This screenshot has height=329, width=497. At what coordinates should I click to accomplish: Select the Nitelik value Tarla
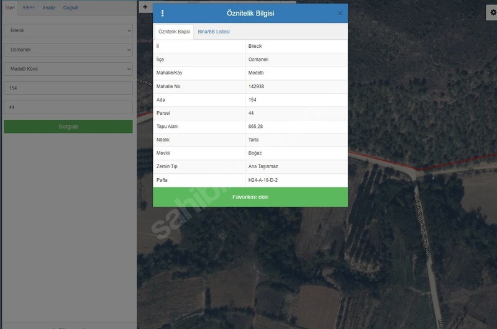[x=253, y=140]
